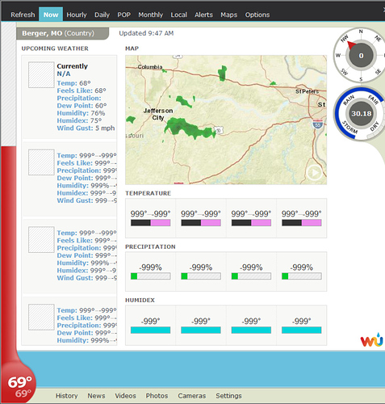Switch to the Hourly tab
385x404 pixels.
[77, 15]
